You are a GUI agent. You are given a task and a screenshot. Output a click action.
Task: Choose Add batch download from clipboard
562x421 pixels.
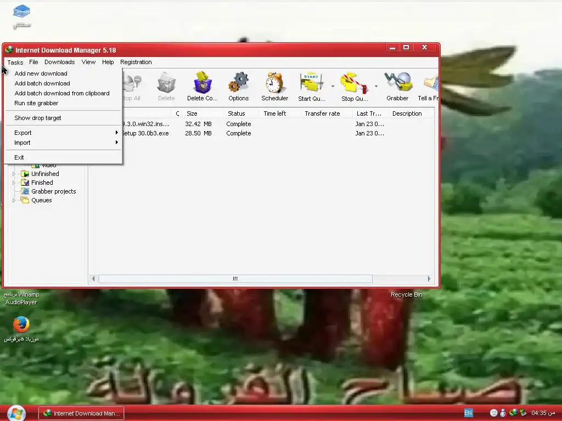(x=63, y=93)
